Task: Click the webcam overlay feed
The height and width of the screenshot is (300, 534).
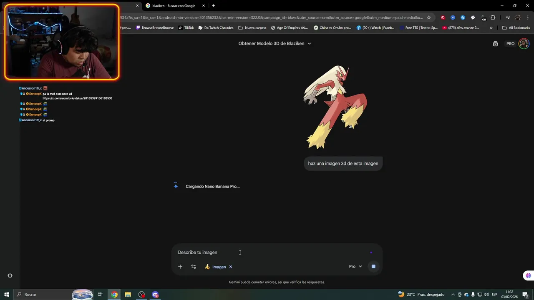Action: pos(62,42)
